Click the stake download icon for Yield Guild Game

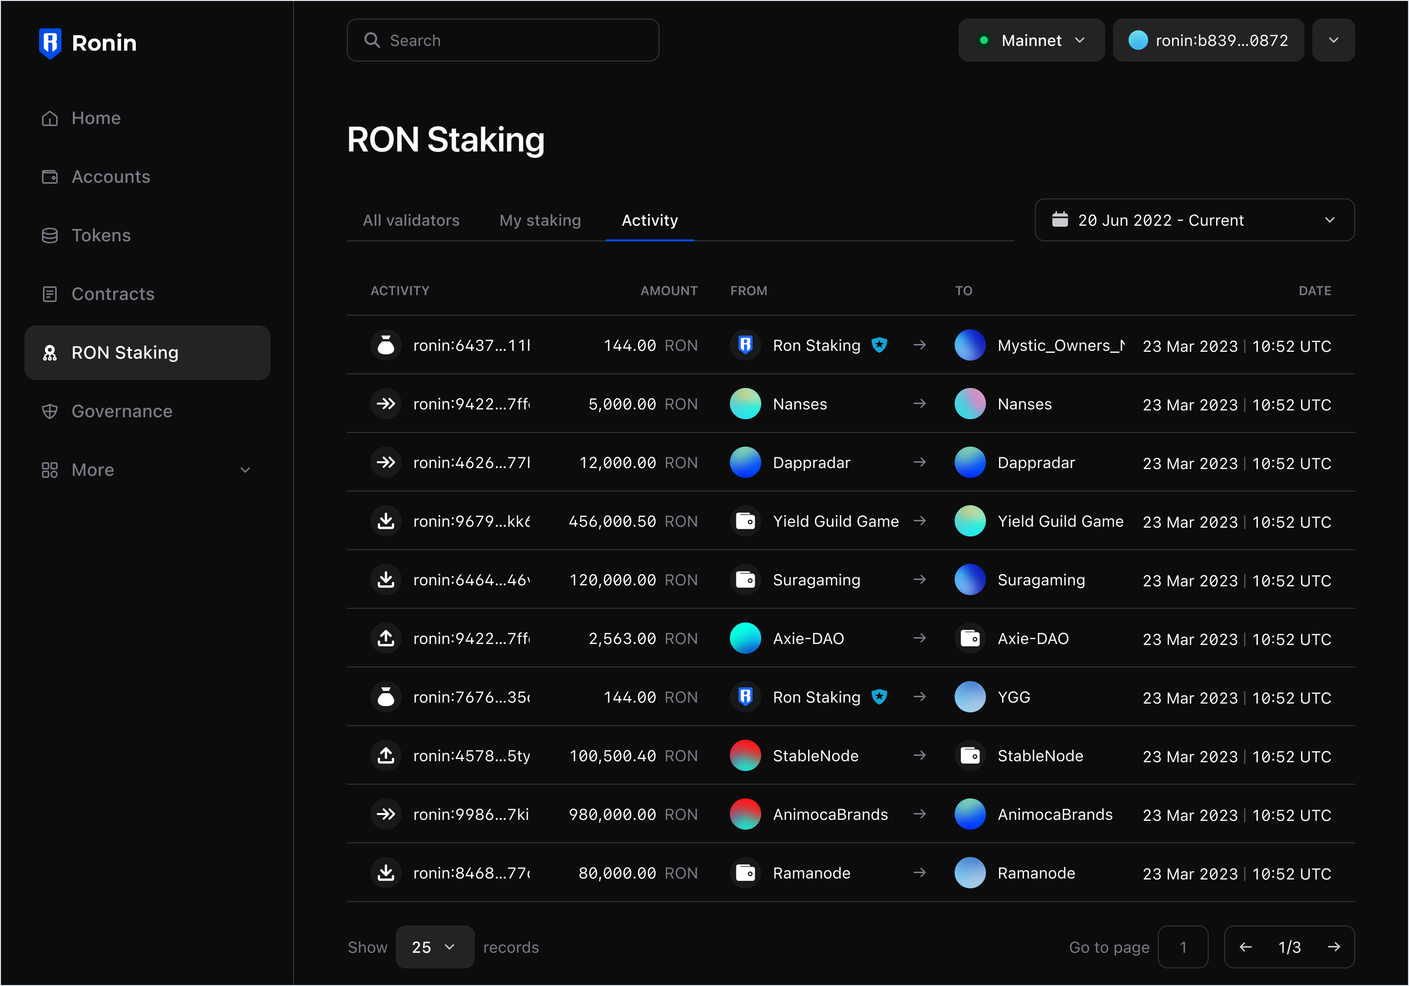(x=386, y=521)
